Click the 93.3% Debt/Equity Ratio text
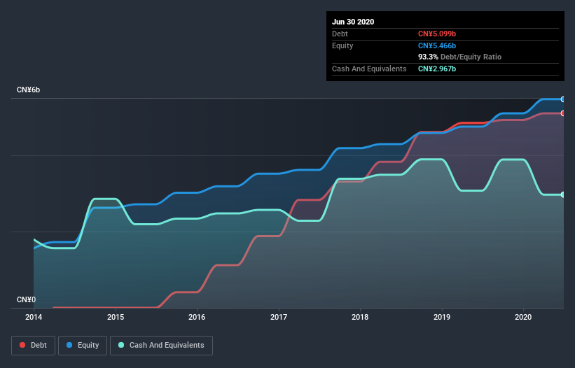 tap(460, 57)
